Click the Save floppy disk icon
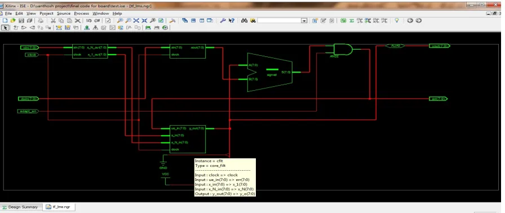The width and height of the screenshot is (505, 213). [x=21, y=21]
